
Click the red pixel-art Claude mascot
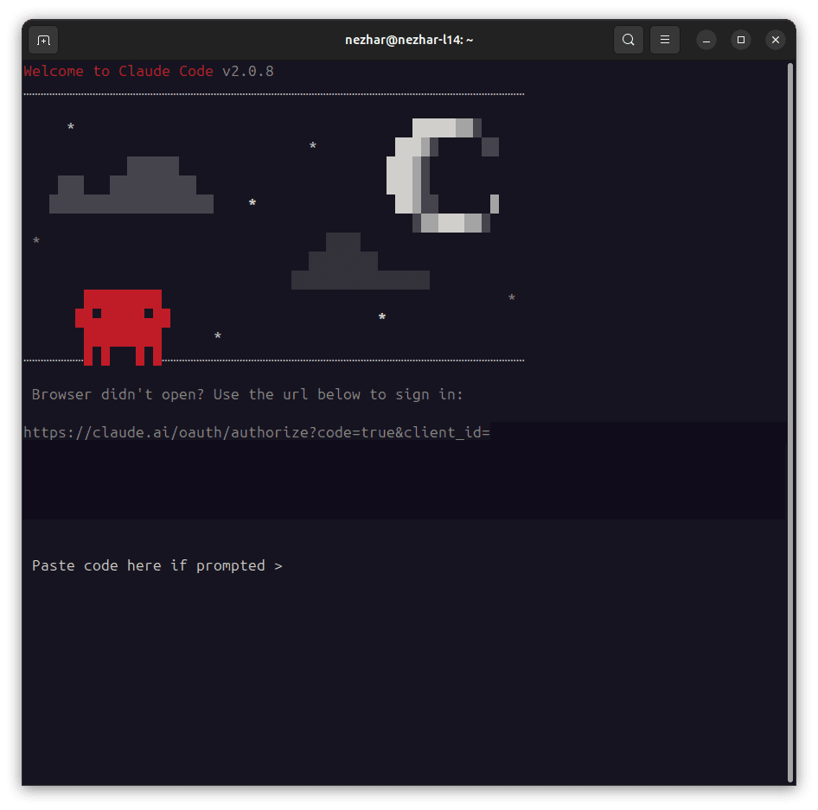click(123, 328)
